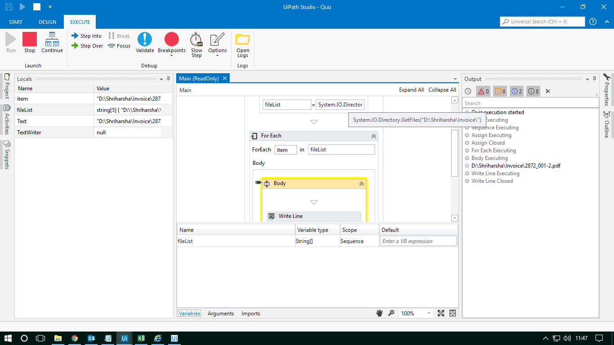Image resolution: width=614 pixels, height=345 pixels.
Task: Click Continue in the Launch group
Action: (52, 43)
